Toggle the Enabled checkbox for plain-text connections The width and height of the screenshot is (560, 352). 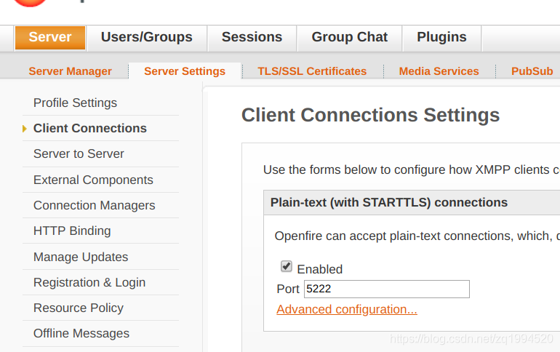coord(286,266)
